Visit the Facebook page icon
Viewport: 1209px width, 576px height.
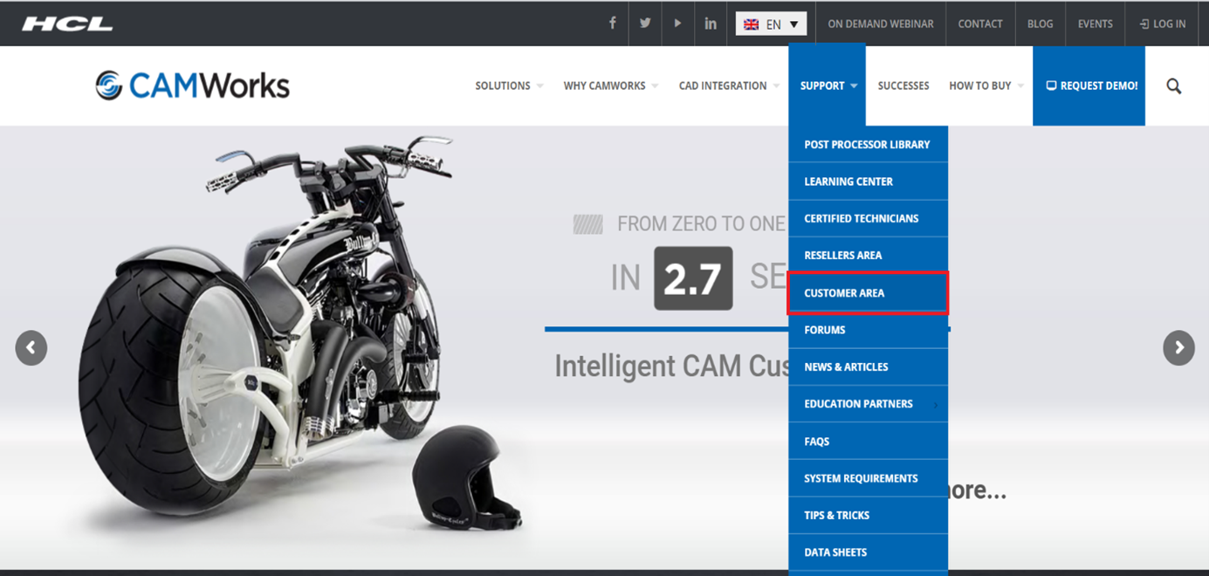[x=613, y=24]
